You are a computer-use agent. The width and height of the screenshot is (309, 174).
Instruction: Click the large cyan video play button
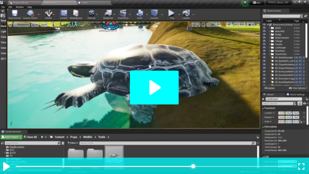[x=154, y=87]
